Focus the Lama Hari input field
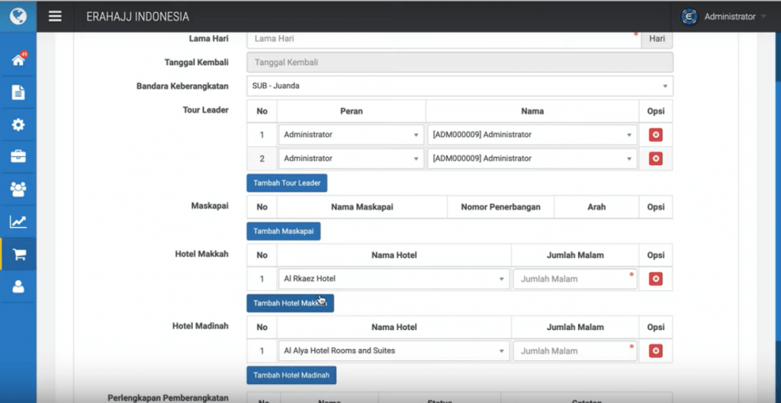The height and width of the screenshot is (403, 781). 442,39
